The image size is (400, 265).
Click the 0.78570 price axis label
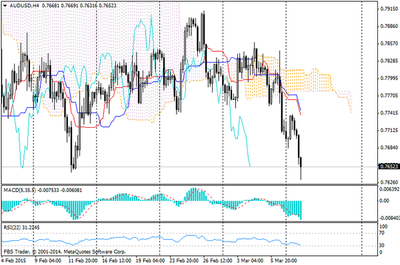(x=389, y=43)
